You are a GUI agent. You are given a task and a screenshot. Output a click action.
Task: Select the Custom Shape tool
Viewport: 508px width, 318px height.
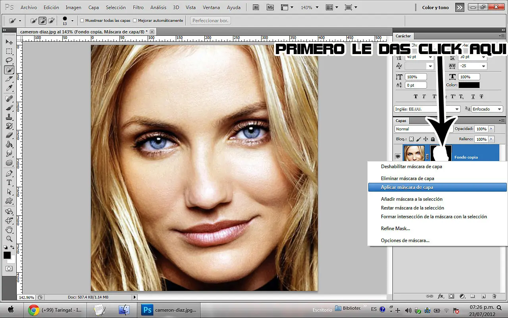[9, 201]
